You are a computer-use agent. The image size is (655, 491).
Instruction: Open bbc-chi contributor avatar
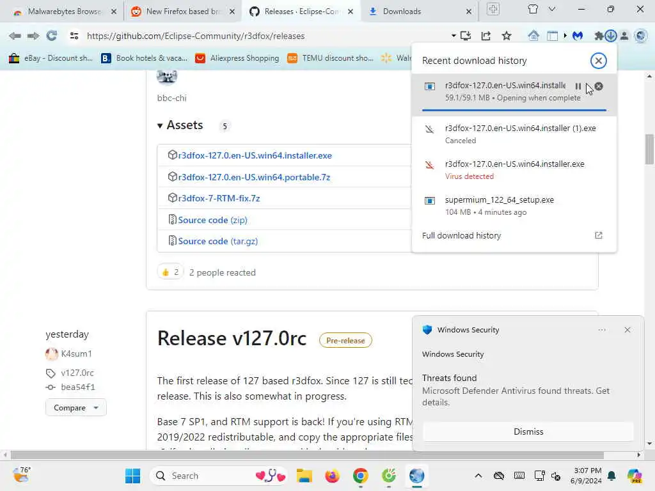[167, 77]
